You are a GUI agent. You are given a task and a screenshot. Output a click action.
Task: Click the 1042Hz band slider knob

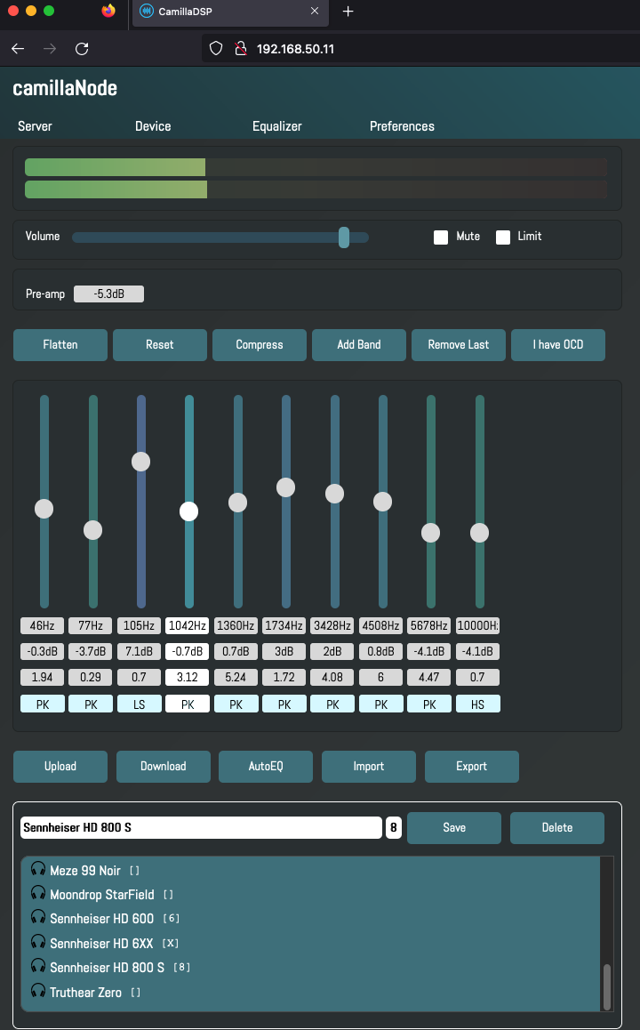tap(189, 511)
